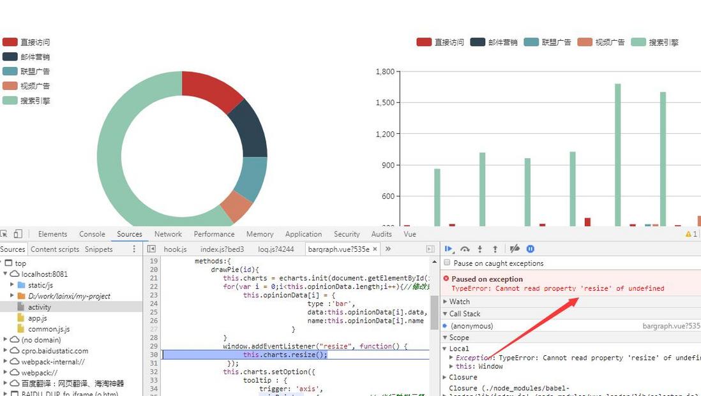Expand the webpack-internal:// node
The image size is (701, 396).
(5, 362)
